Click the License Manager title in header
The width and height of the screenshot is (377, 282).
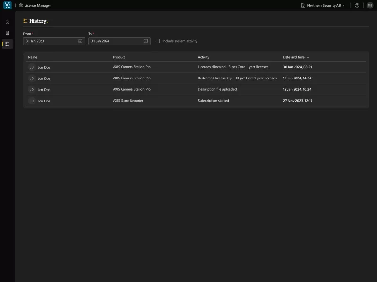click(x=37, y=5)
